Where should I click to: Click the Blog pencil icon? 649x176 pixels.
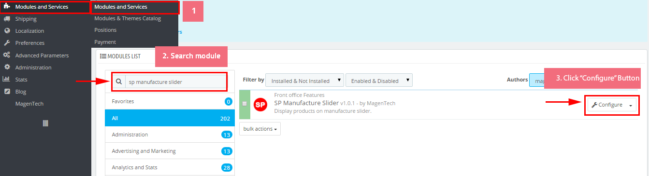[7, 91]
